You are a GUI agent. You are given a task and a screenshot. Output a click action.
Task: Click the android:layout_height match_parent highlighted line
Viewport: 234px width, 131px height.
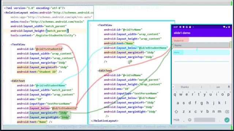pos(39,31)
